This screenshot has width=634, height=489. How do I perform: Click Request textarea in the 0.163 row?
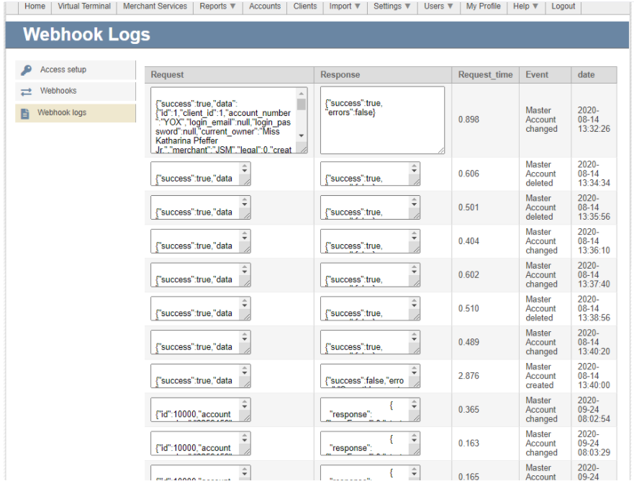coord(201,443)
